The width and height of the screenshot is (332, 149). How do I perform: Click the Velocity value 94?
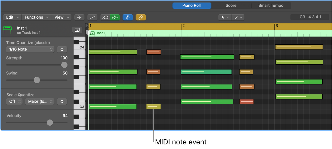point(65,116)
